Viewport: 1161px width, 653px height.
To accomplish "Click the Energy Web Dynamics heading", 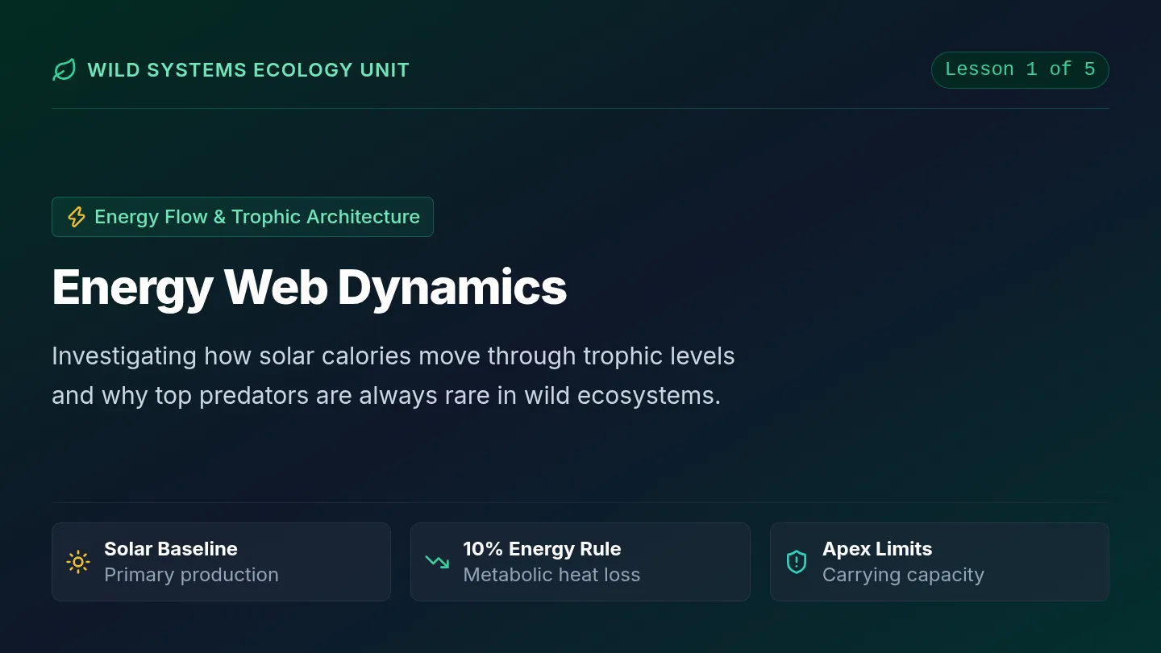I will 310,287.
